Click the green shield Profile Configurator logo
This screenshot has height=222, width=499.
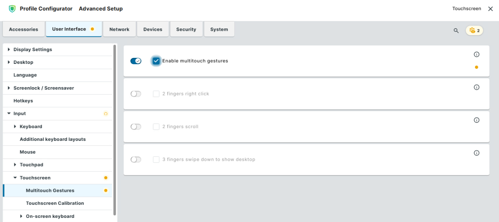click(x=12, y=9)
